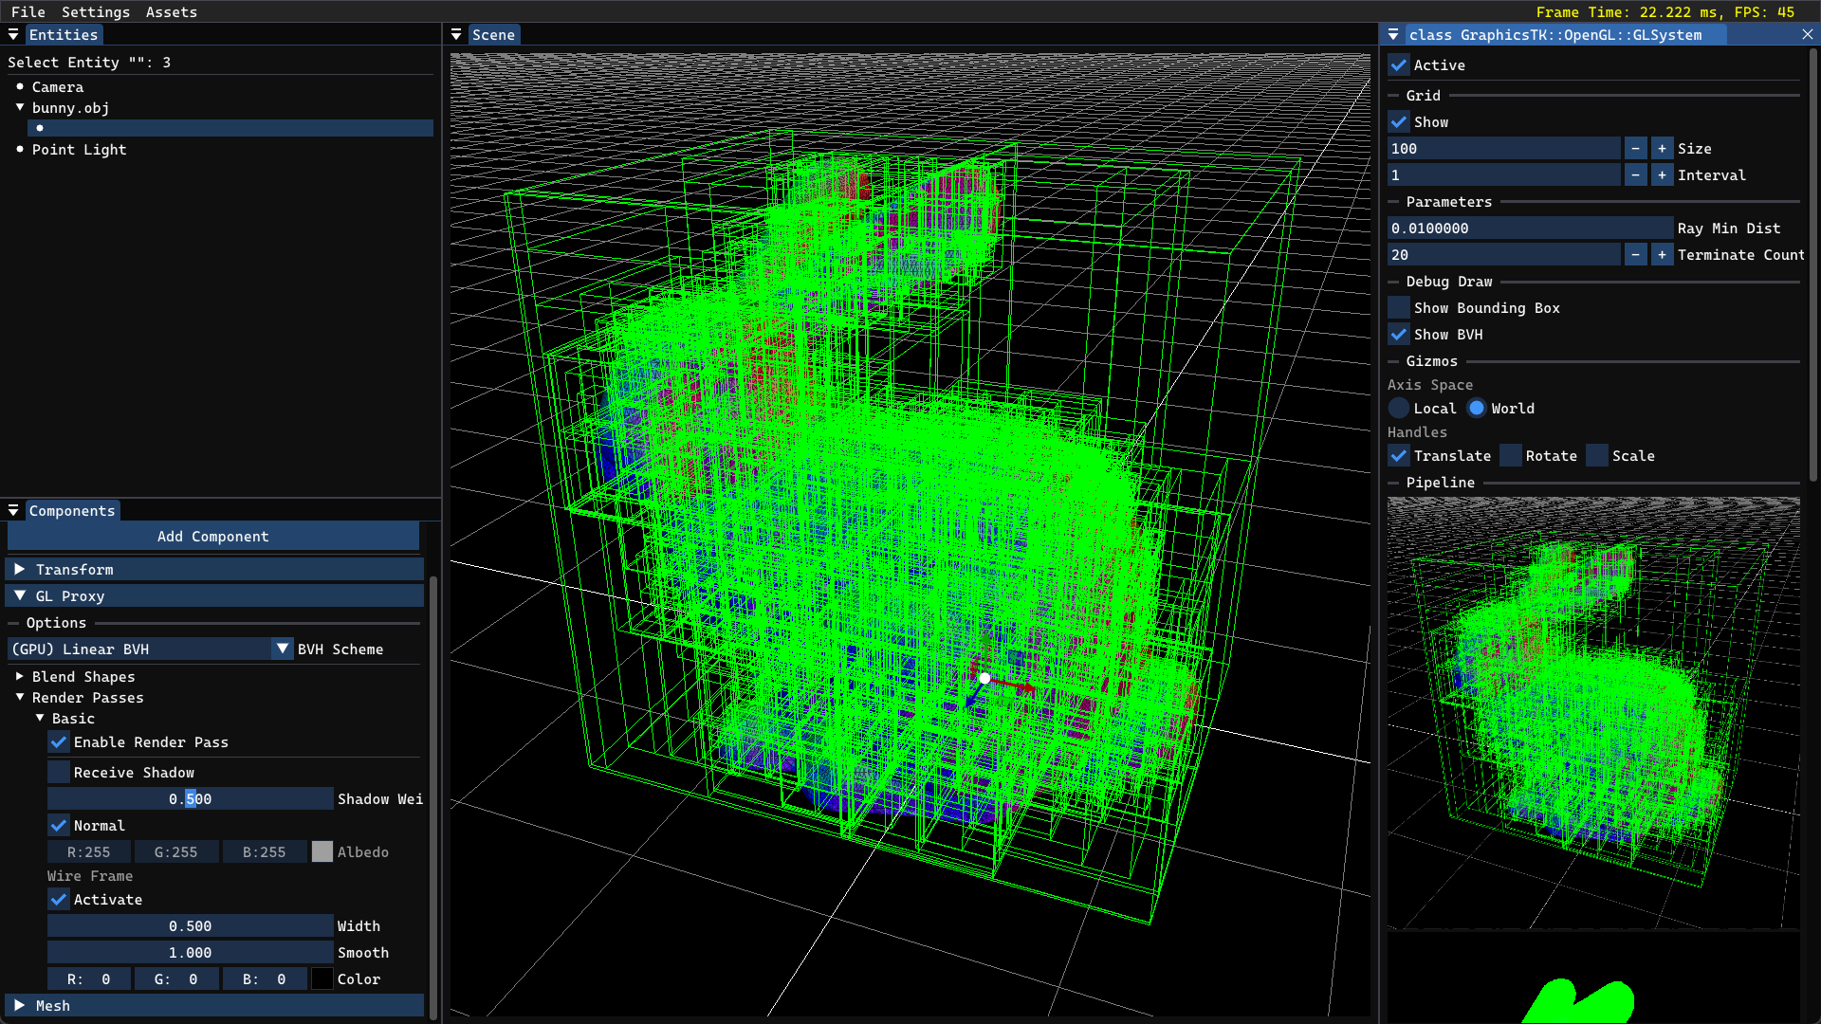Image resolution: width=1821 pixels, height=1024 pixels.
Task: Open the BVH Scheme dropdown
Action: (283, 649)
